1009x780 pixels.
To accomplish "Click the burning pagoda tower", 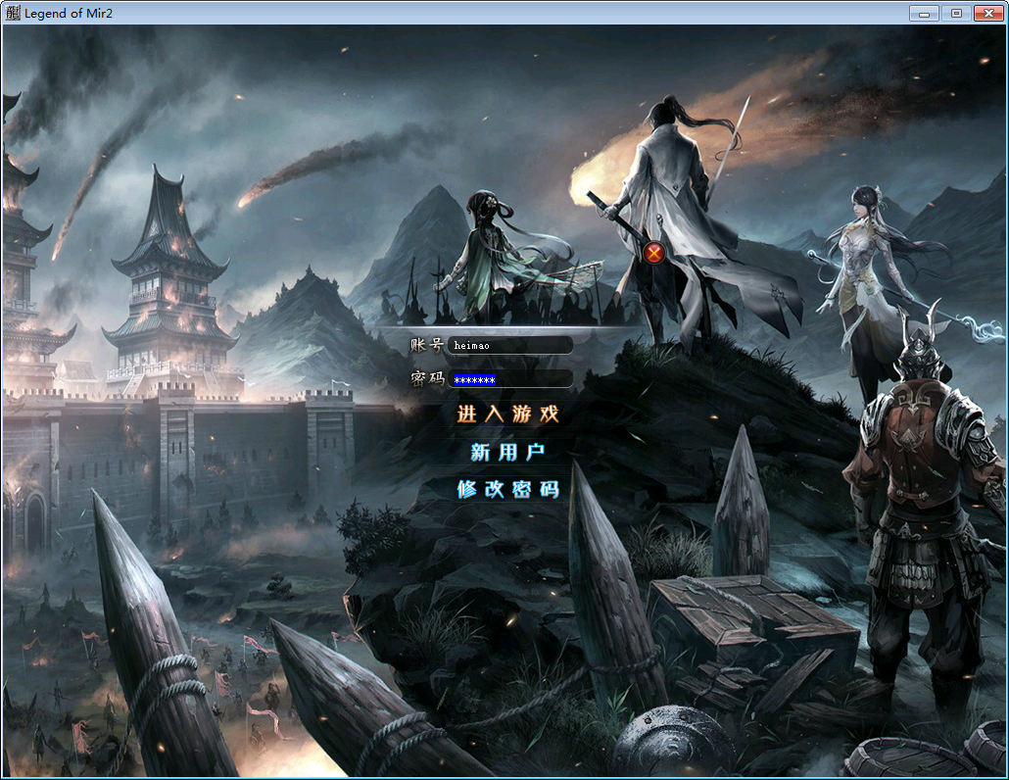I will click(x=168, y=274).
